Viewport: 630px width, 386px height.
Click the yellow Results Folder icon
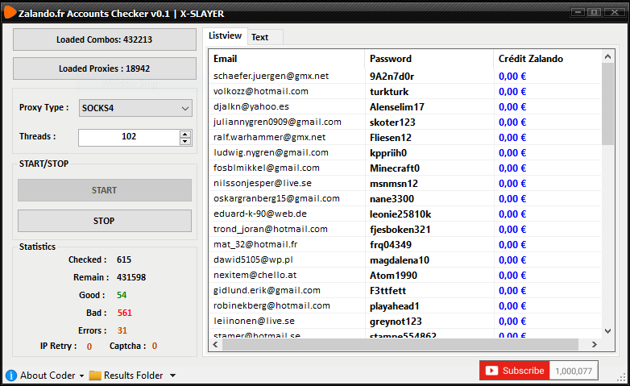tap(95, 376)
